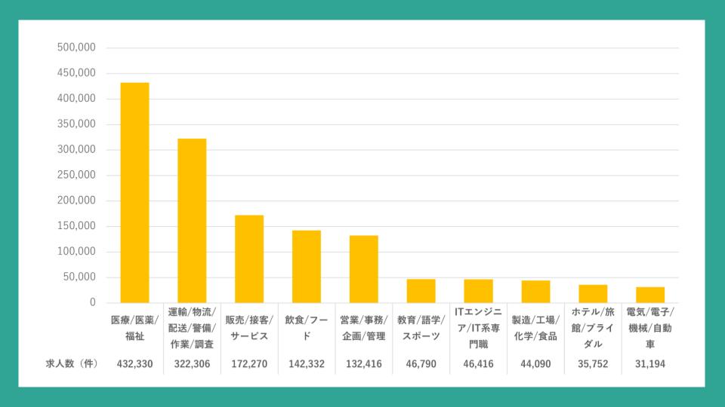Select the 電気/電子/機械/自動車 bar
This screenshot has width=725, height=407.
point(649,295)
